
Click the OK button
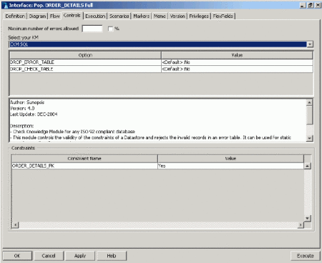(17, 256)
